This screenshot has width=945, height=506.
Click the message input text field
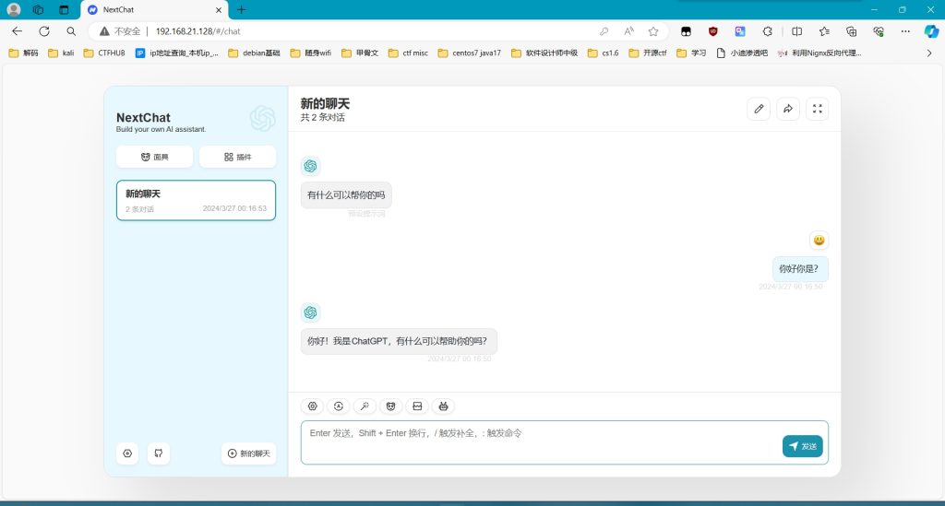coord(535,441)
